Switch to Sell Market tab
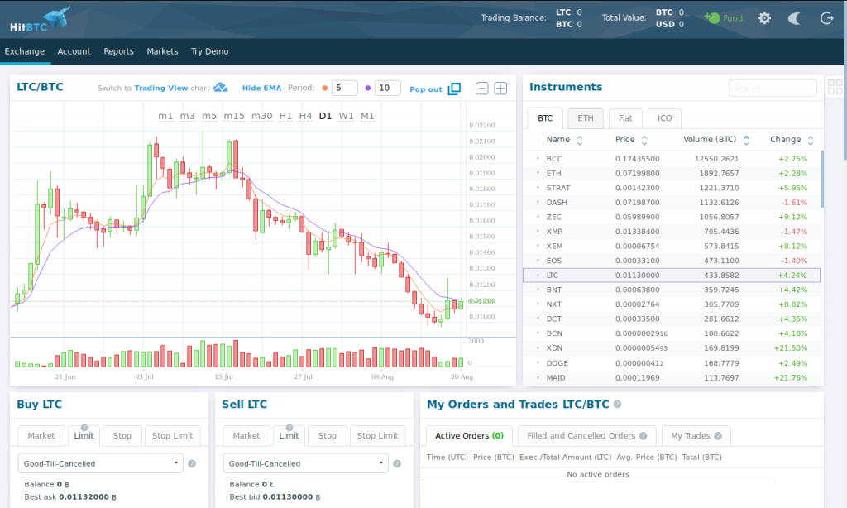The image size is (847, 508). coord(246,435)
